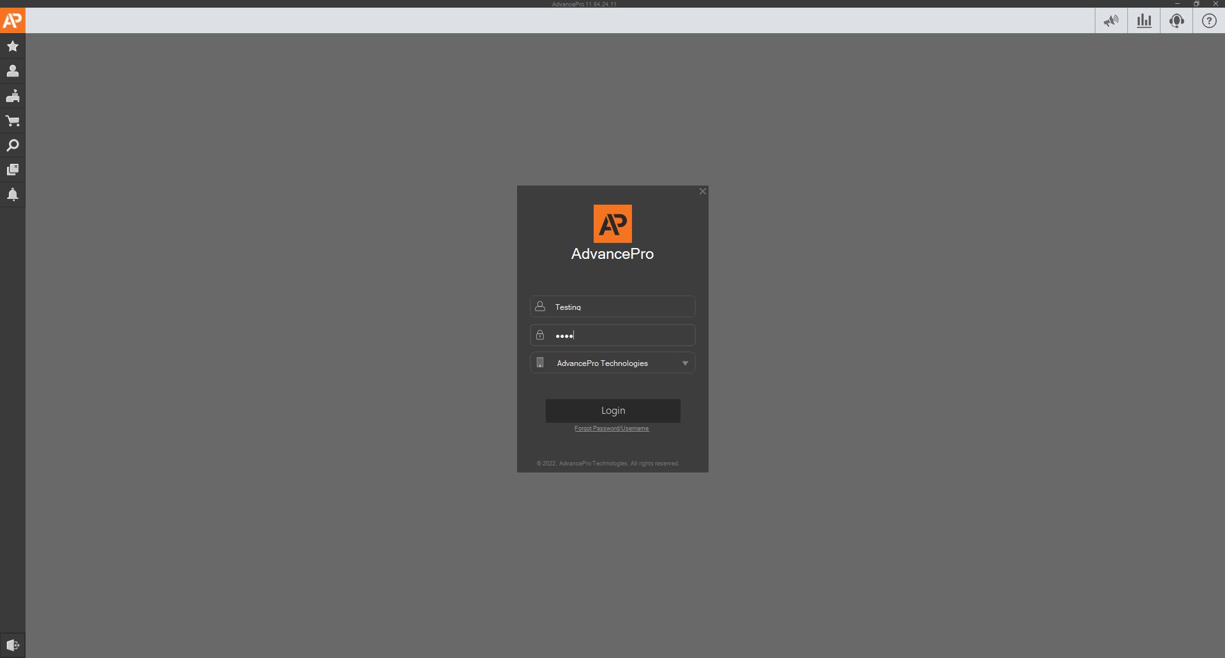
Task: Open the Customers person icon in sidebar
Action: pos(13,71)
